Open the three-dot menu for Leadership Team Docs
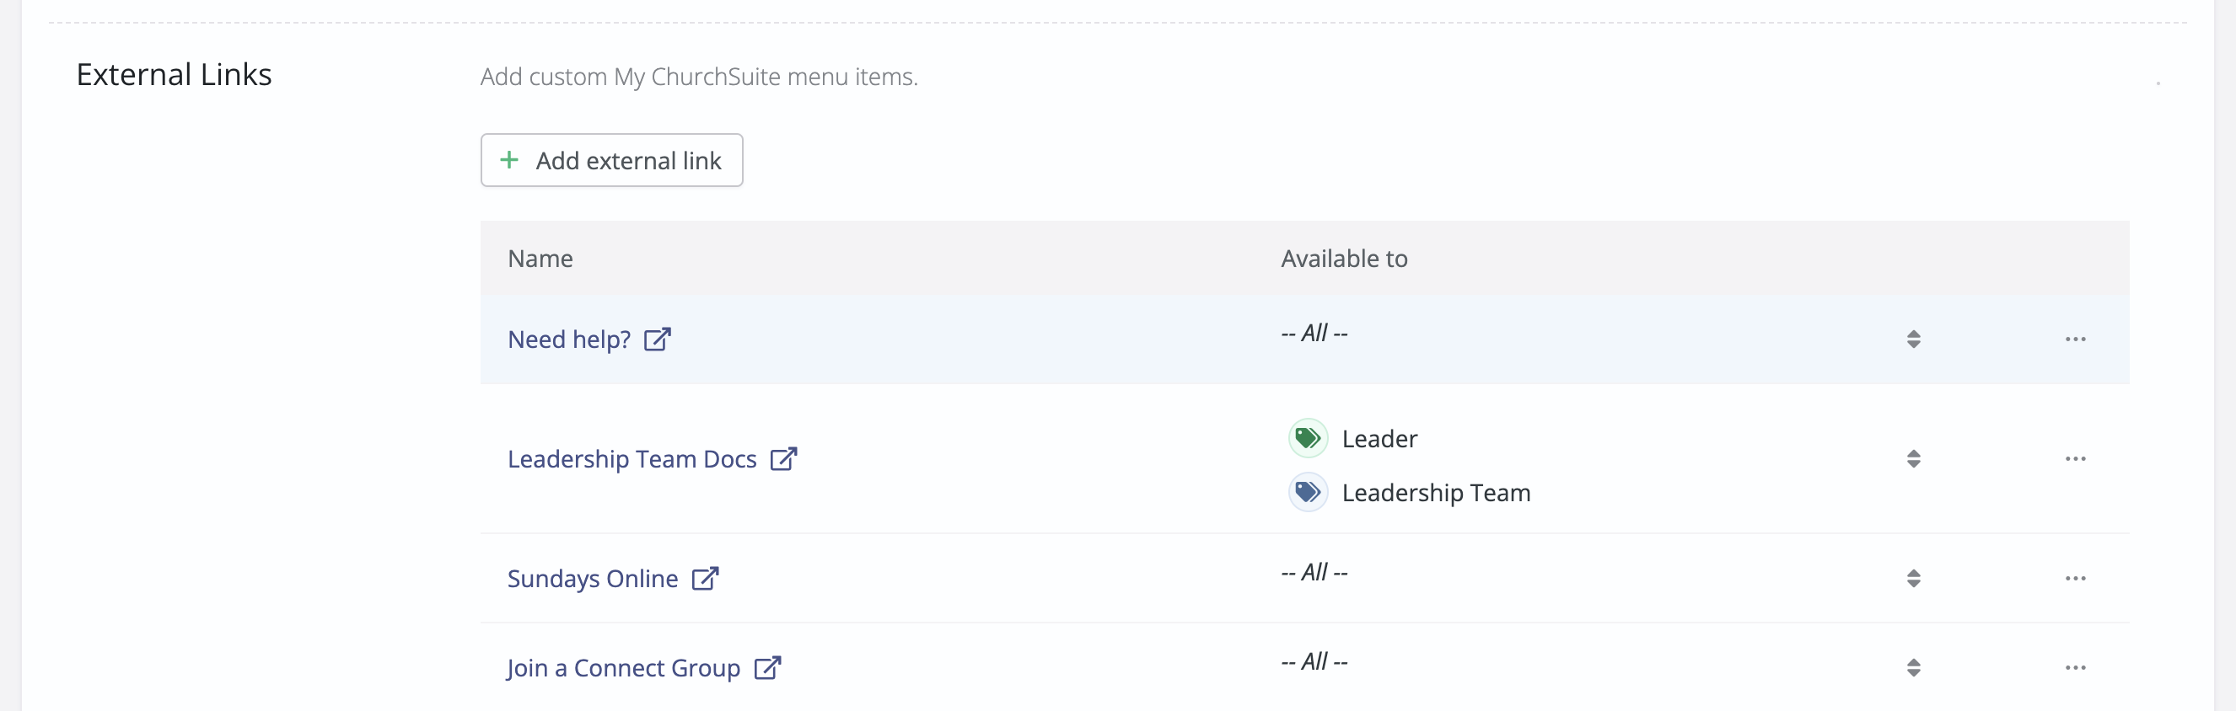The width and height of the screenshot is (2236, 711). tap(2076, 458)
